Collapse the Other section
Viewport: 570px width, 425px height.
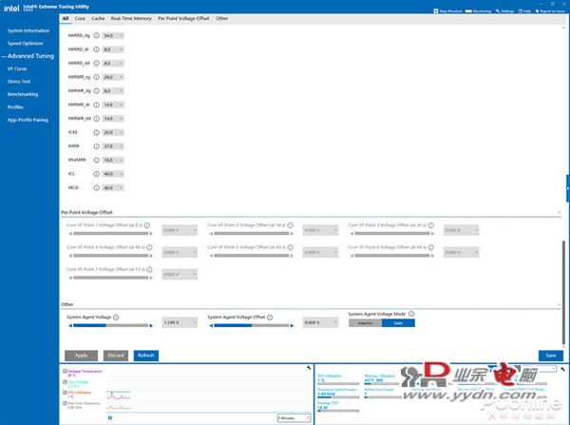tap(560, 304)
